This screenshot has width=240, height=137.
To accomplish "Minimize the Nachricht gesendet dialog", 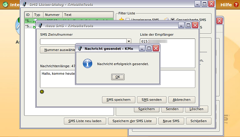I will coord(142,48).
